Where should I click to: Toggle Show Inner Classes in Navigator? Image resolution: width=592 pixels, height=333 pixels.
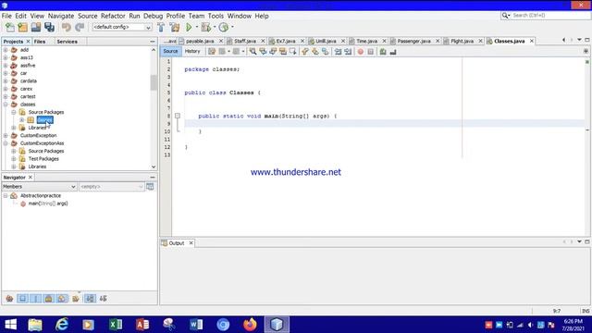62,299
